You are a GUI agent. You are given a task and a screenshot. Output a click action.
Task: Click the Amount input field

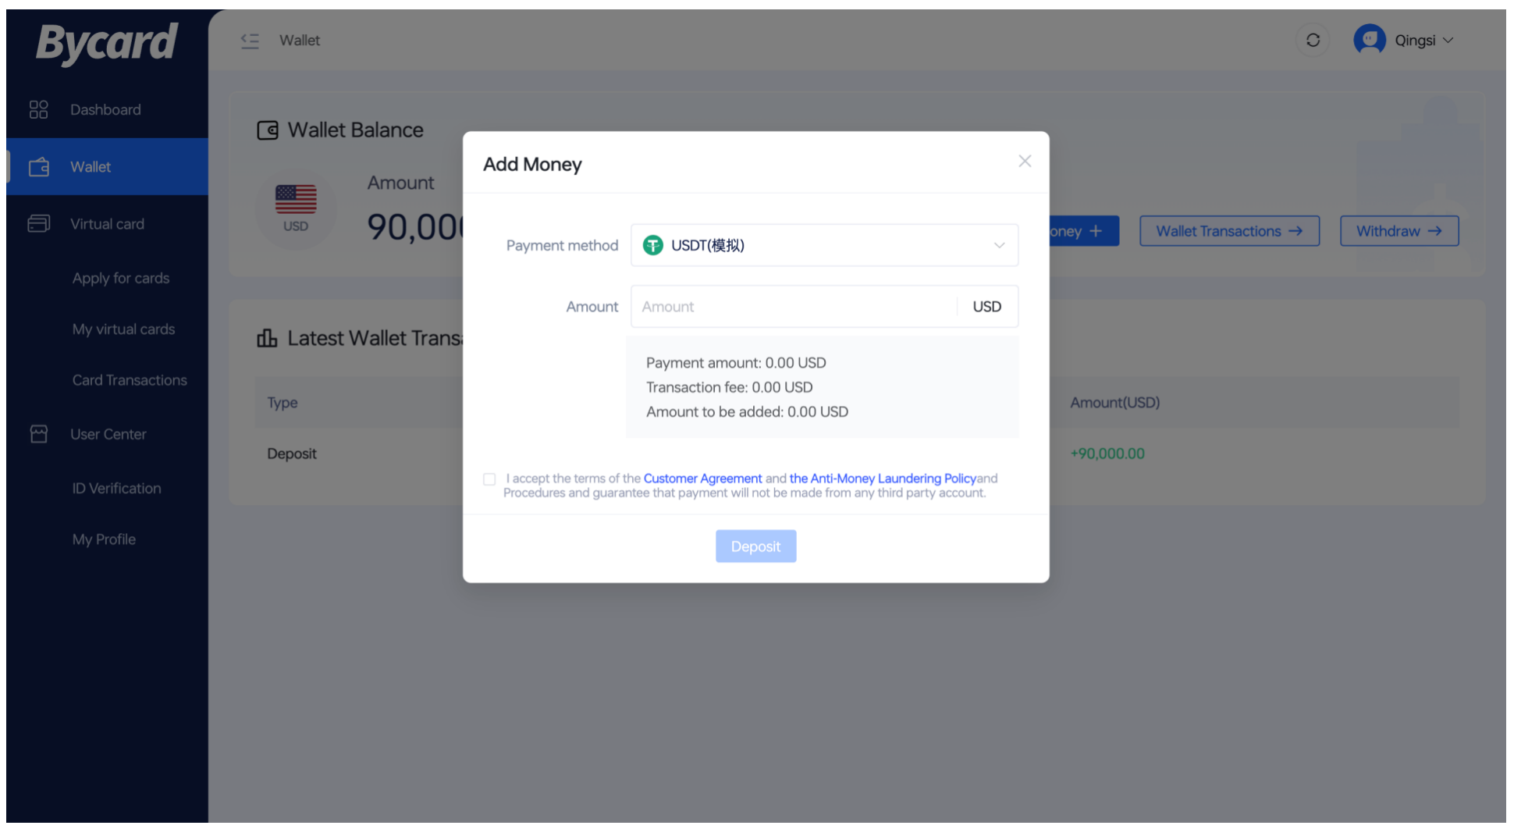click(x=794, y=307)
